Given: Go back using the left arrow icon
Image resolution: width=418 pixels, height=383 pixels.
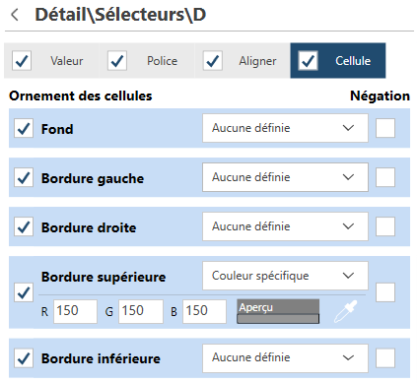Looking at the screenshot, I should pyautogui.click(x=15, y=15).
